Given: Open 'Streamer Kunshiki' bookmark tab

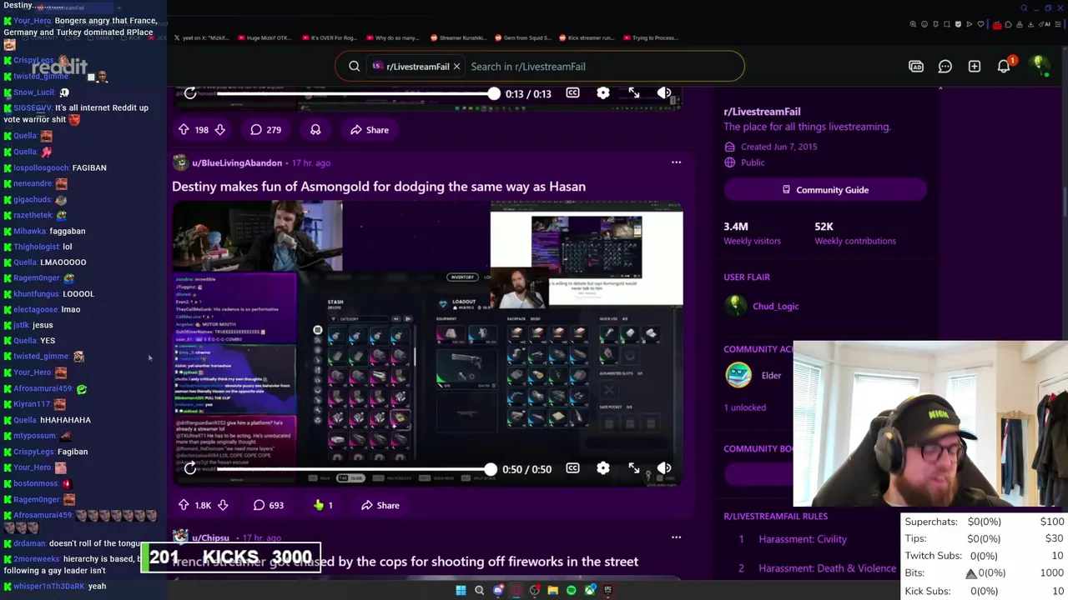Looking at the screenshot, I should point(457,37).
